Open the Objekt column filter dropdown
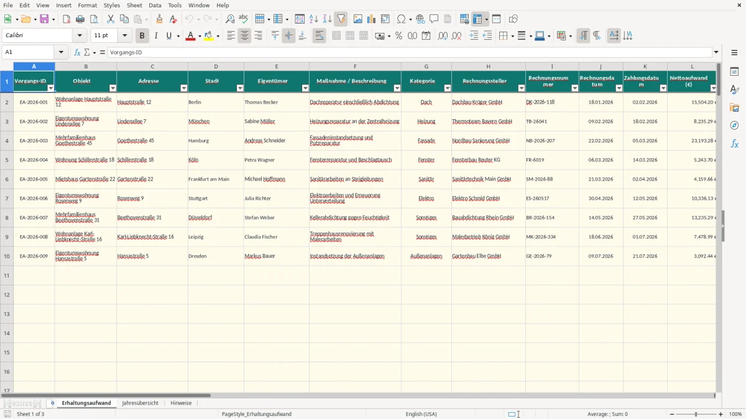Screen dimensions: 746x419 click(x=113, y=88)
